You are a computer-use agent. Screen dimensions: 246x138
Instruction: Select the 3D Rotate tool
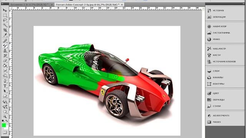5,102
